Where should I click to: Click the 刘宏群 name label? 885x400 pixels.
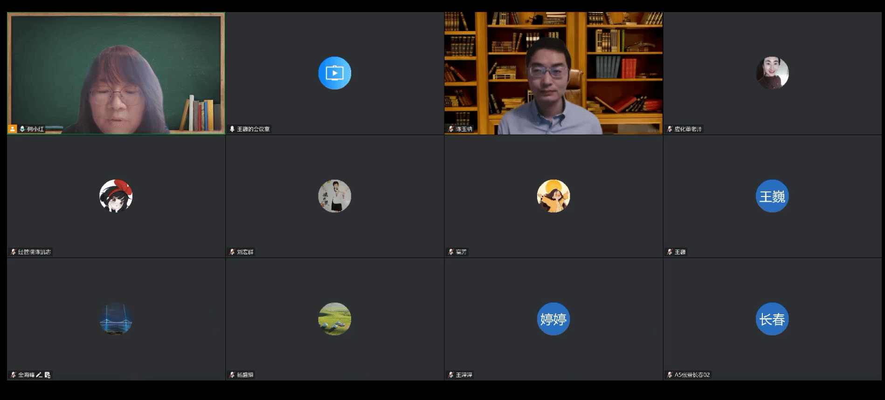pyautogui.click(x=245, y=252)
